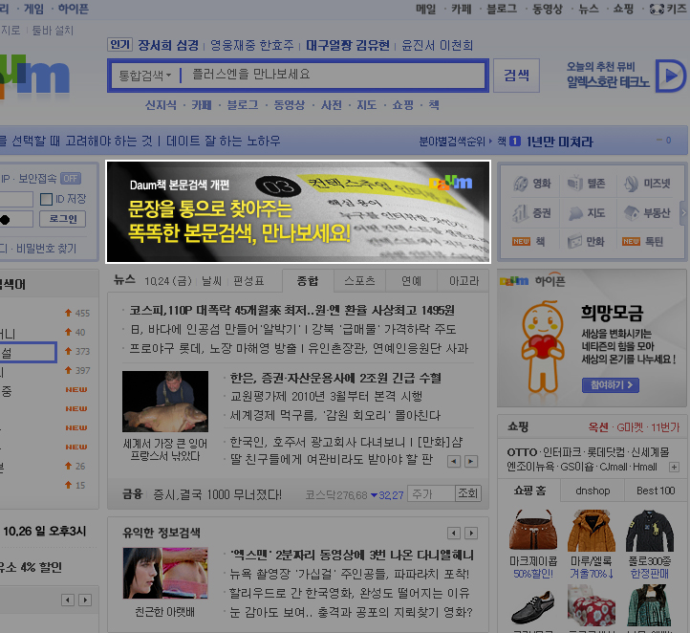Go to next news page arrow
690x633 pixels.
[x=472, y=461]
